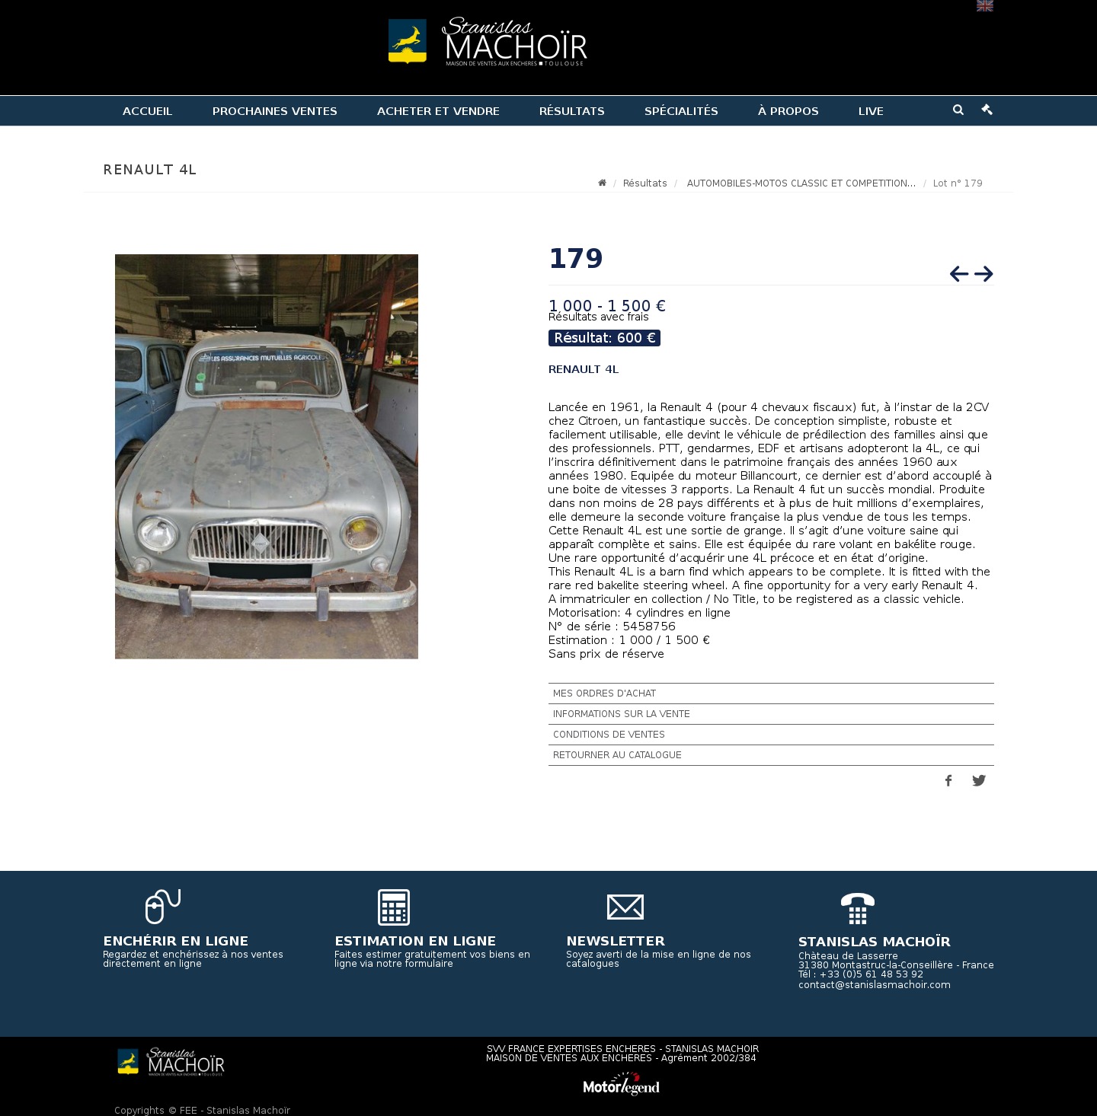Viewport: 1097px width, 1116px height.
Task: Open the Motorlegend logo link
Action: 622,1084
